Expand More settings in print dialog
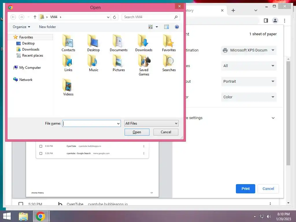296x222 pixels. [x=273, y=118]
